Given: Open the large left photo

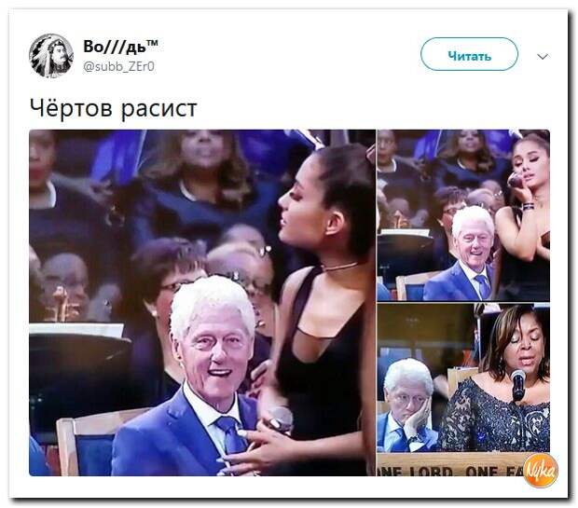Looking at the screenshot, I should pyautogui.click(x=202, y=303).
